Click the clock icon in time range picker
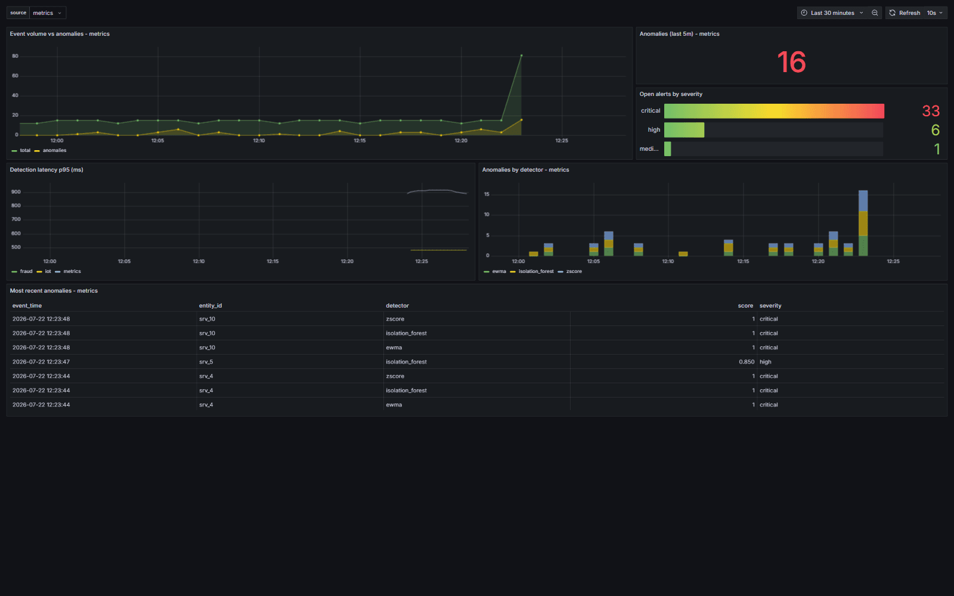The height and width of the screenshot is (596, 954). point(804,13)
